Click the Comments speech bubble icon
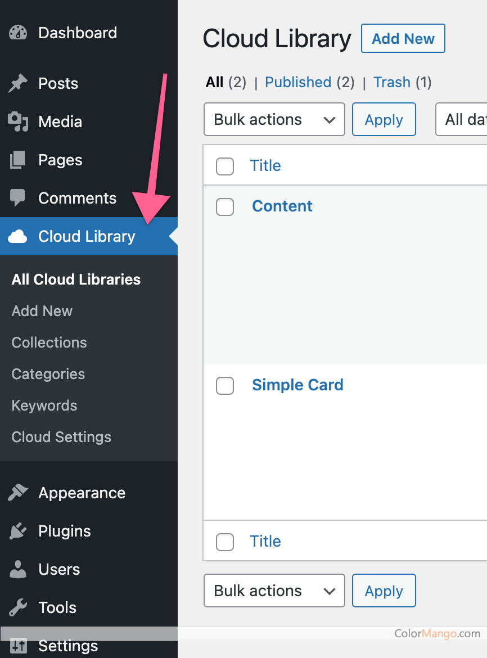The width and height of the screenshot is (487, 658). pos(18,198)
